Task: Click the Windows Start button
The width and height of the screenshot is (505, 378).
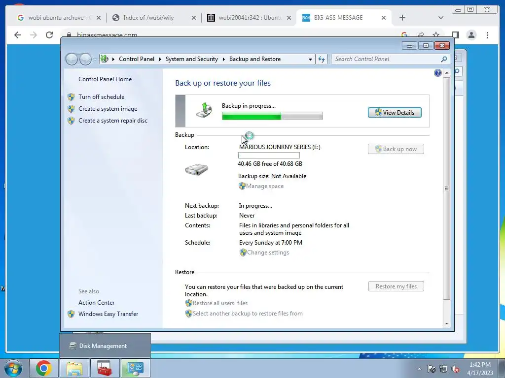Action: coord(13,368)
